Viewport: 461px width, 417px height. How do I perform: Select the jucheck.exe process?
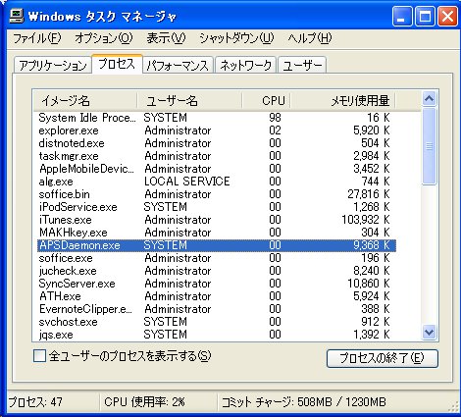pos(217,271)
